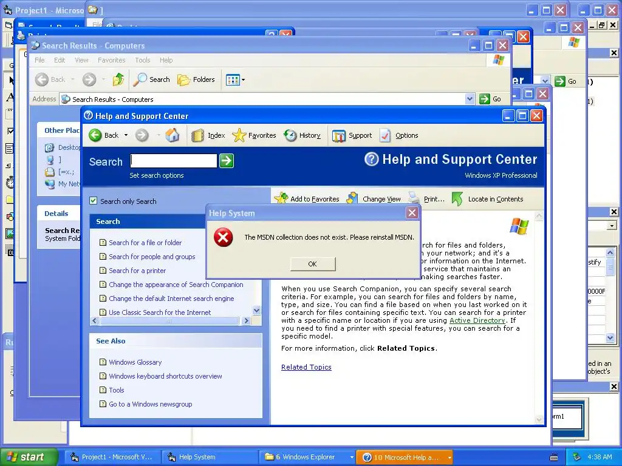The height and width of the screenshot is (466, 622).
Task: Click OK in the Help System error dialog
Action: click(x=313, y=264)
